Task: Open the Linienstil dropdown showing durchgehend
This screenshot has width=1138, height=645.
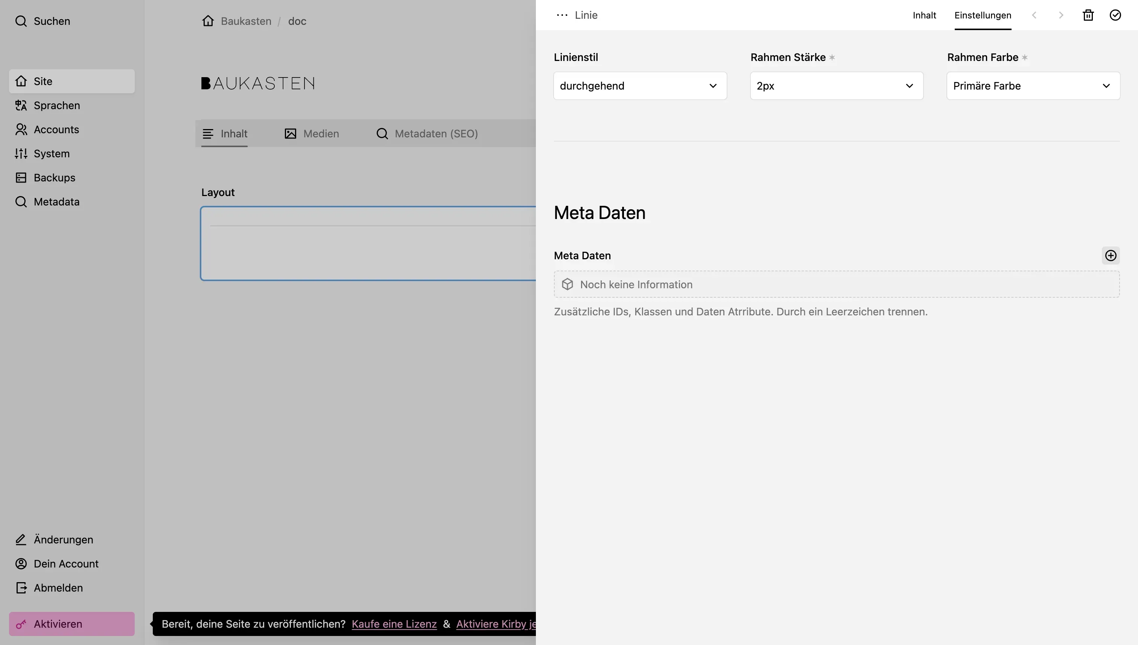Action: click(640, 85)
